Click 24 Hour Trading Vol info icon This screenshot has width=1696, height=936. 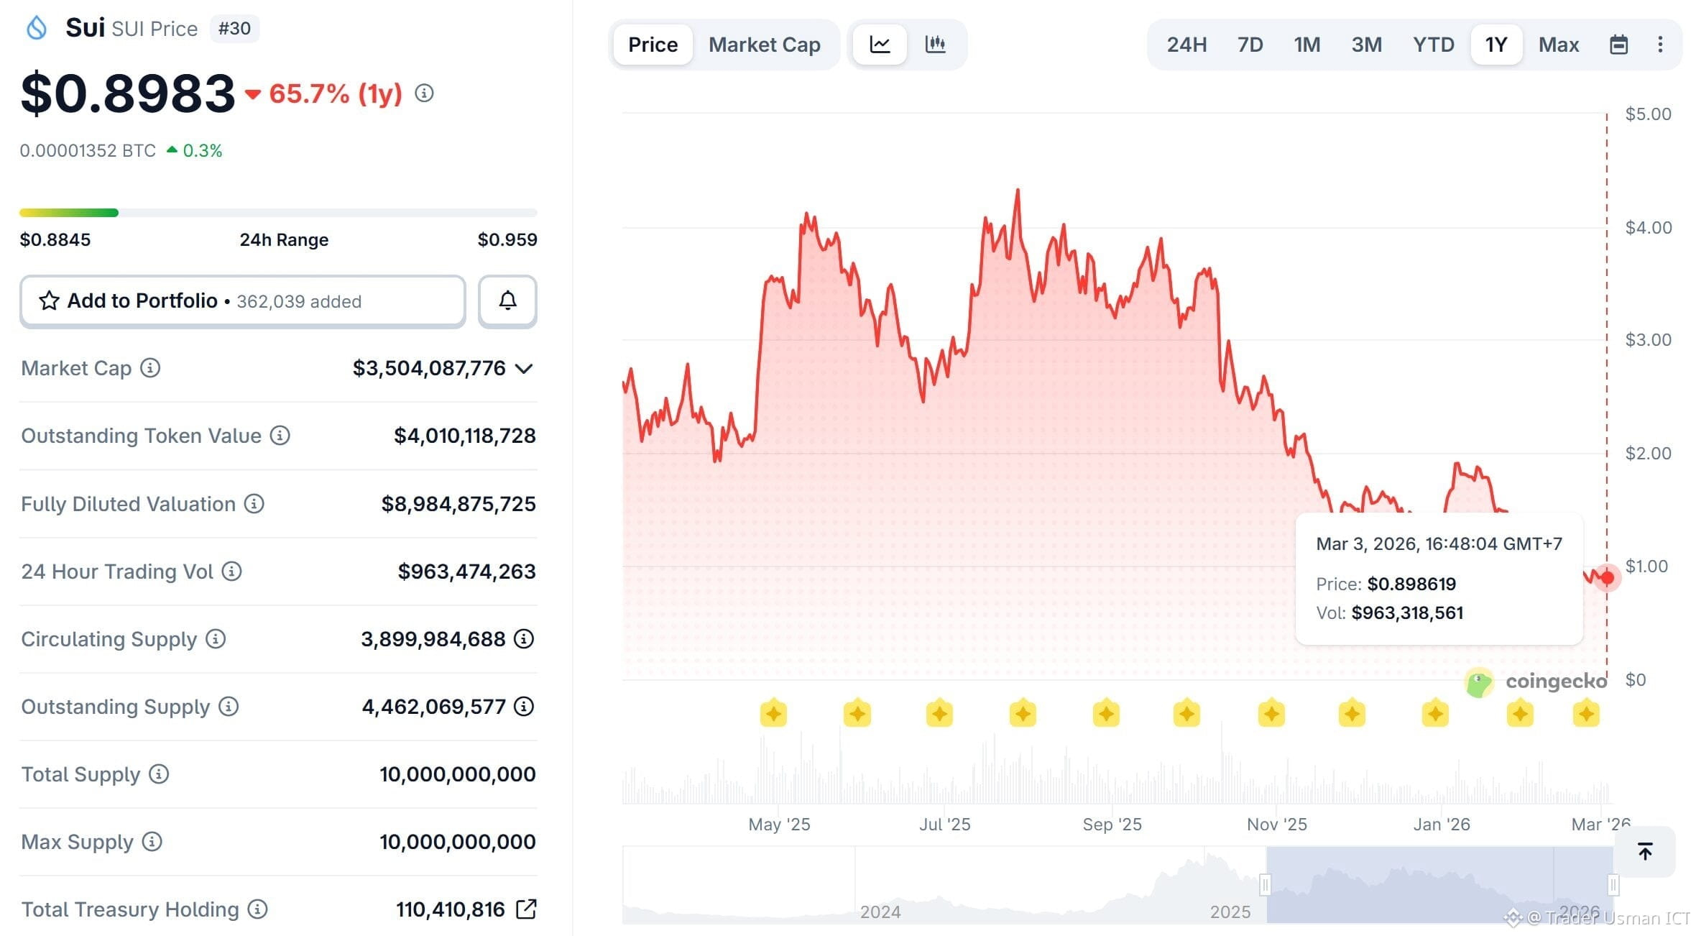coord(231,572)
